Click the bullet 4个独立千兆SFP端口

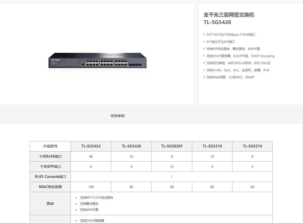click(x=221, y=42)
